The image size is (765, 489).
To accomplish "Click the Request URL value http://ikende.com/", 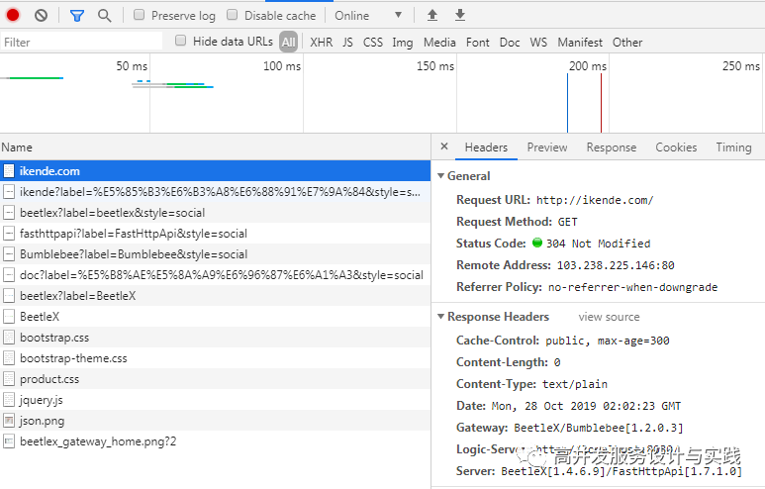I will pos(595,200).
